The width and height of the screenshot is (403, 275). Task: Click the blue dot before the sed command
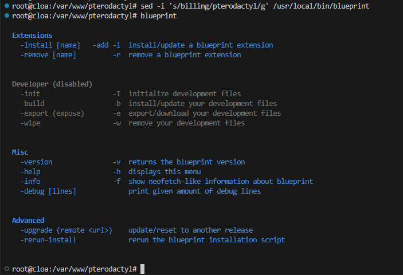[7, 6]
